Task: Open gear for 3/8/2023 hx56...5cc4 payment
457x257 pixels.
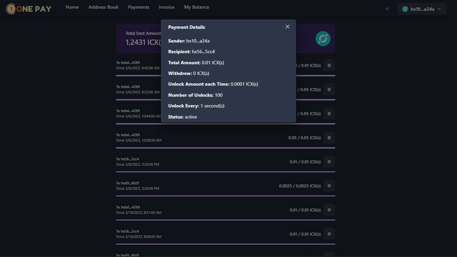Action: (x=329, y=162)
